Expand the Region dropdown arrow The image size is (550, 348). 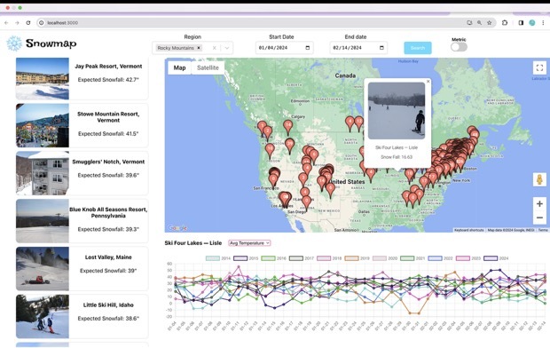[x=227, y=48]
